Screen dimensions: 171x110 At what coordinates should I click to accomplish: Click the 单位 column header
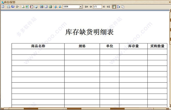click(110, 46)
